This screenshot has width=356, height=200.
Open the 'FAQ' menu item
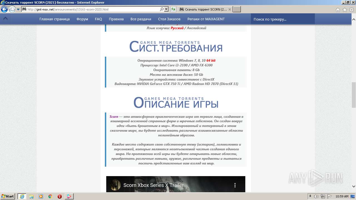(98, 19)
